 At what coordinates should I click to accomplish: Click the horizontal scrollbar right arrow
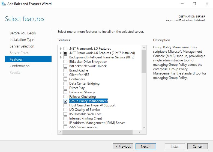139,132
